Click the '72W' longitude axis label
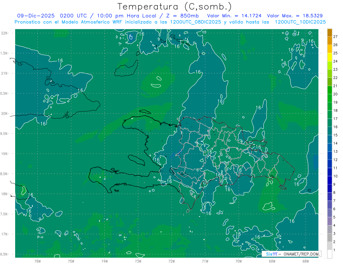 click(x=171, y=261)
